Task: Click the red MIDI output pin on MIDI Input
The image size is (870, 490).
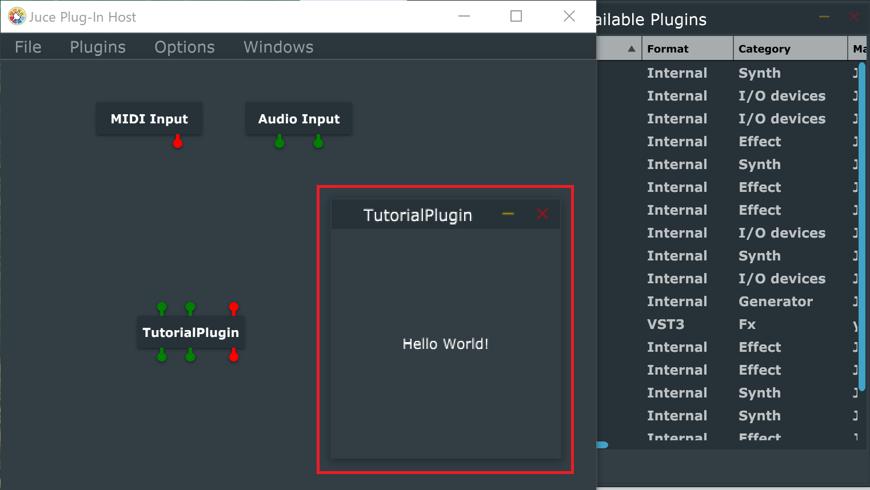Action: click(x=178, y=143)
